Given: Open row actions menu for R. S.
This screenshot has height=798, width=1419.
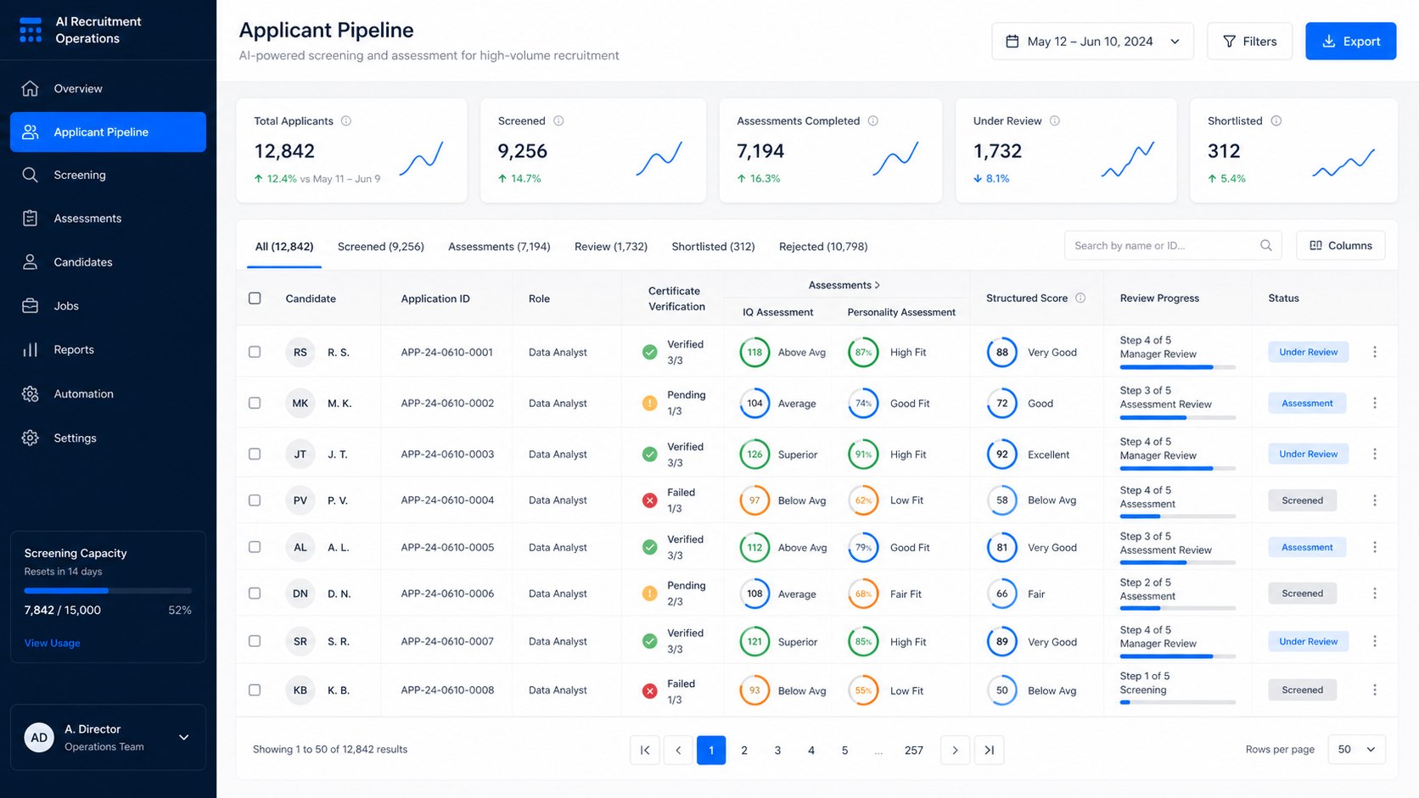Looking at the screenshot, I should [1375, 352].
